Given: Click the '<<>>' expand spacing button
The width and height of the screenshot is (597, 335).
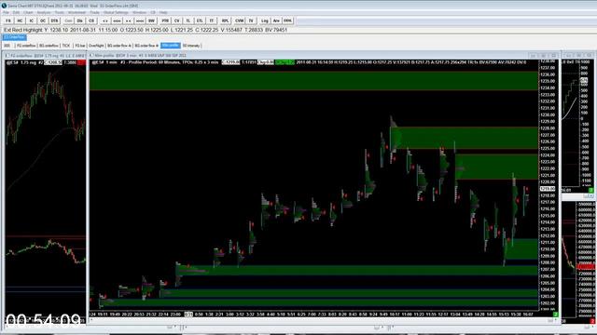Looking at the screenshot, I should (x=117, y=20).
